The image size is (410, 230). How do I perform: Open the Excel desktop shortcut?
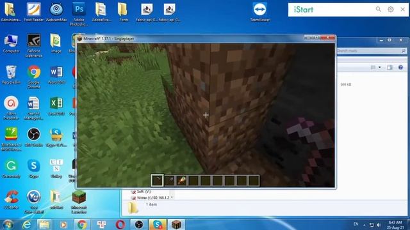click(56, 106)
